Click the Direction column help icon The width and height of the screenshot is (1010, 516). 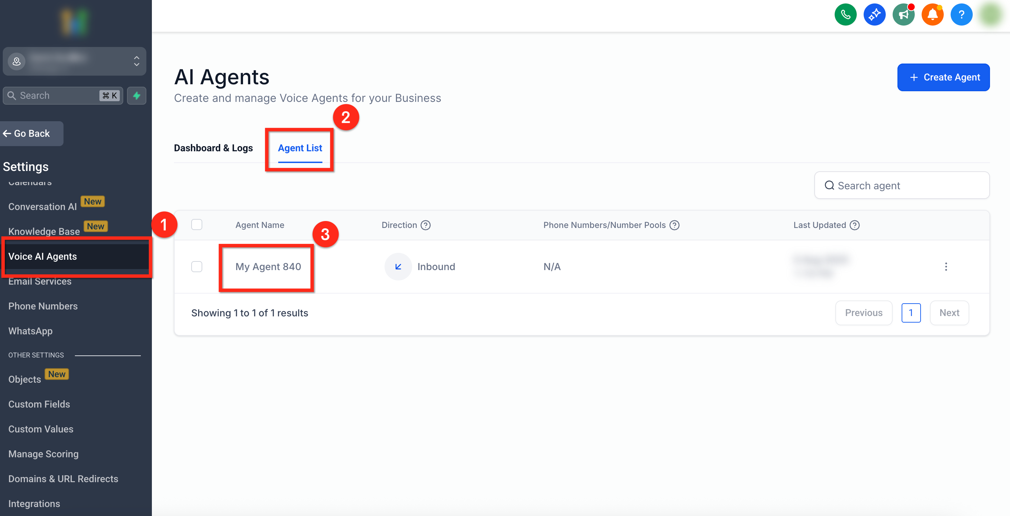(425, 225)
